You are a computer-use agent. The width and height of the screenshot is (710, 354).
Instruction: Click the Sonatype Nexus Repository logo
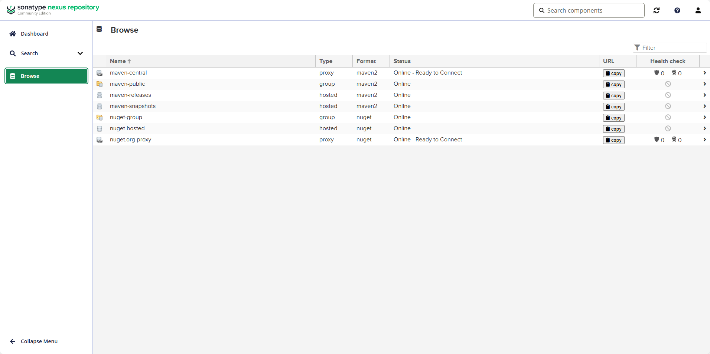click(53, 10)
